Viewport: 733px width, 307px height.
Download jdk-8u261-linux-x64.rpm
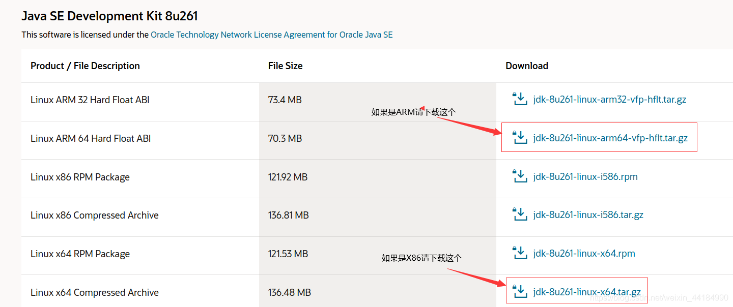tap(584, 254)
